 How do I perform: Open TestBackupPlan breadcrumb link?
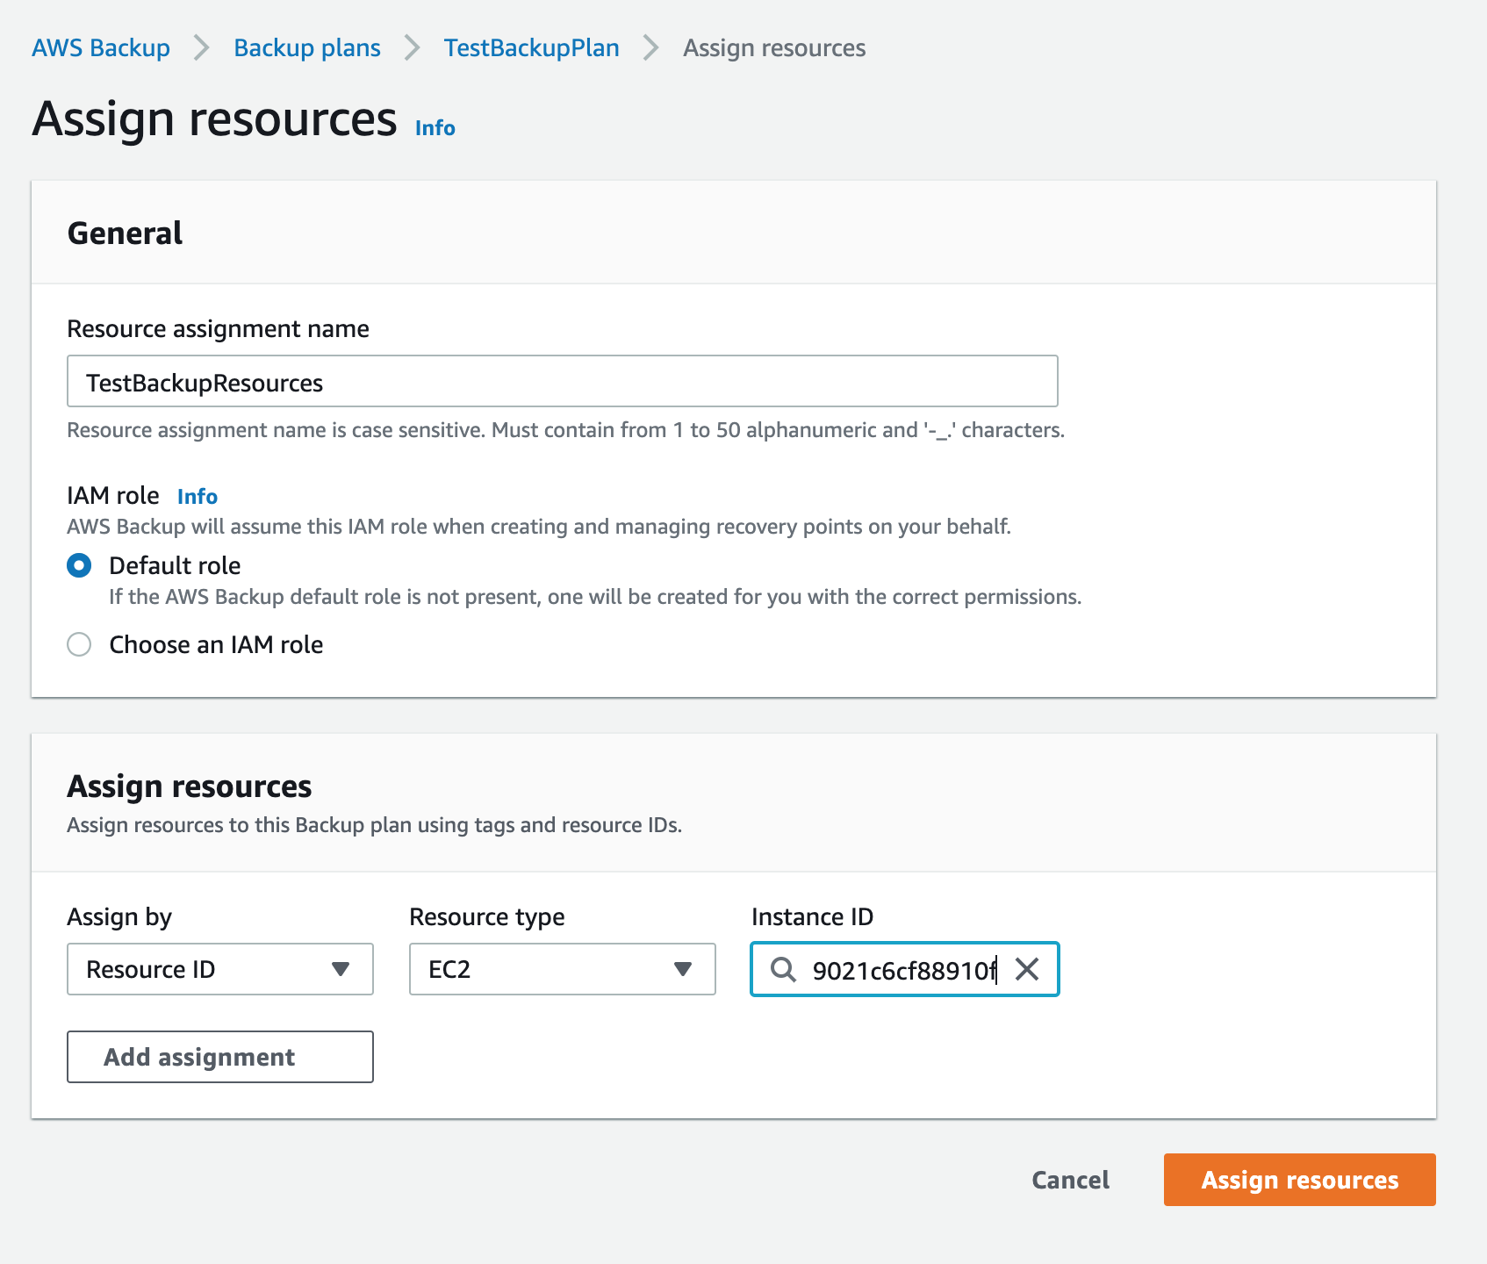pyautogui.click(x=531, y=47)
